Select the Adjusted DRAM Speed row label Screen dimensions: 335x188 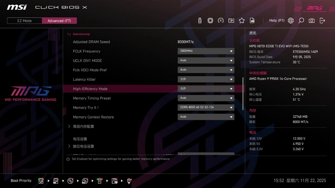click(x=91, y=42)
